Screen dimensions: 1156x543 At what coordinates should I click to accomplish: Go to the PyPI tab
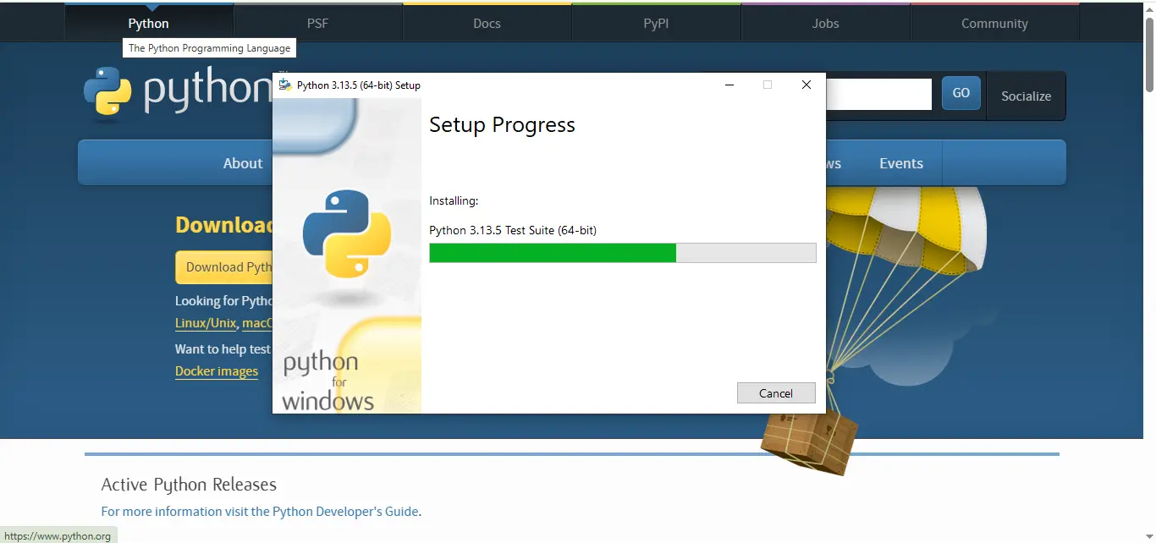click(656, 23)
